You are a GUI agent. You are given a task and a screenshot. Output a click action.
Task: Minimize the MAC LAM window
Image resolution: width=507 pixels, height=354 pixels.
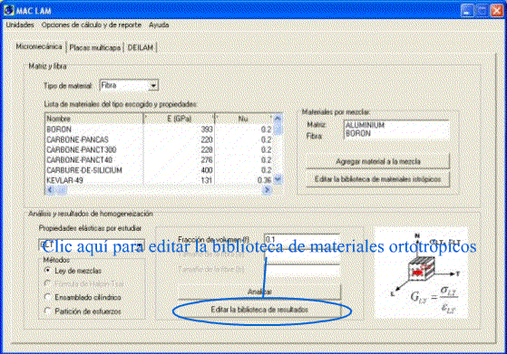point(467,11)
